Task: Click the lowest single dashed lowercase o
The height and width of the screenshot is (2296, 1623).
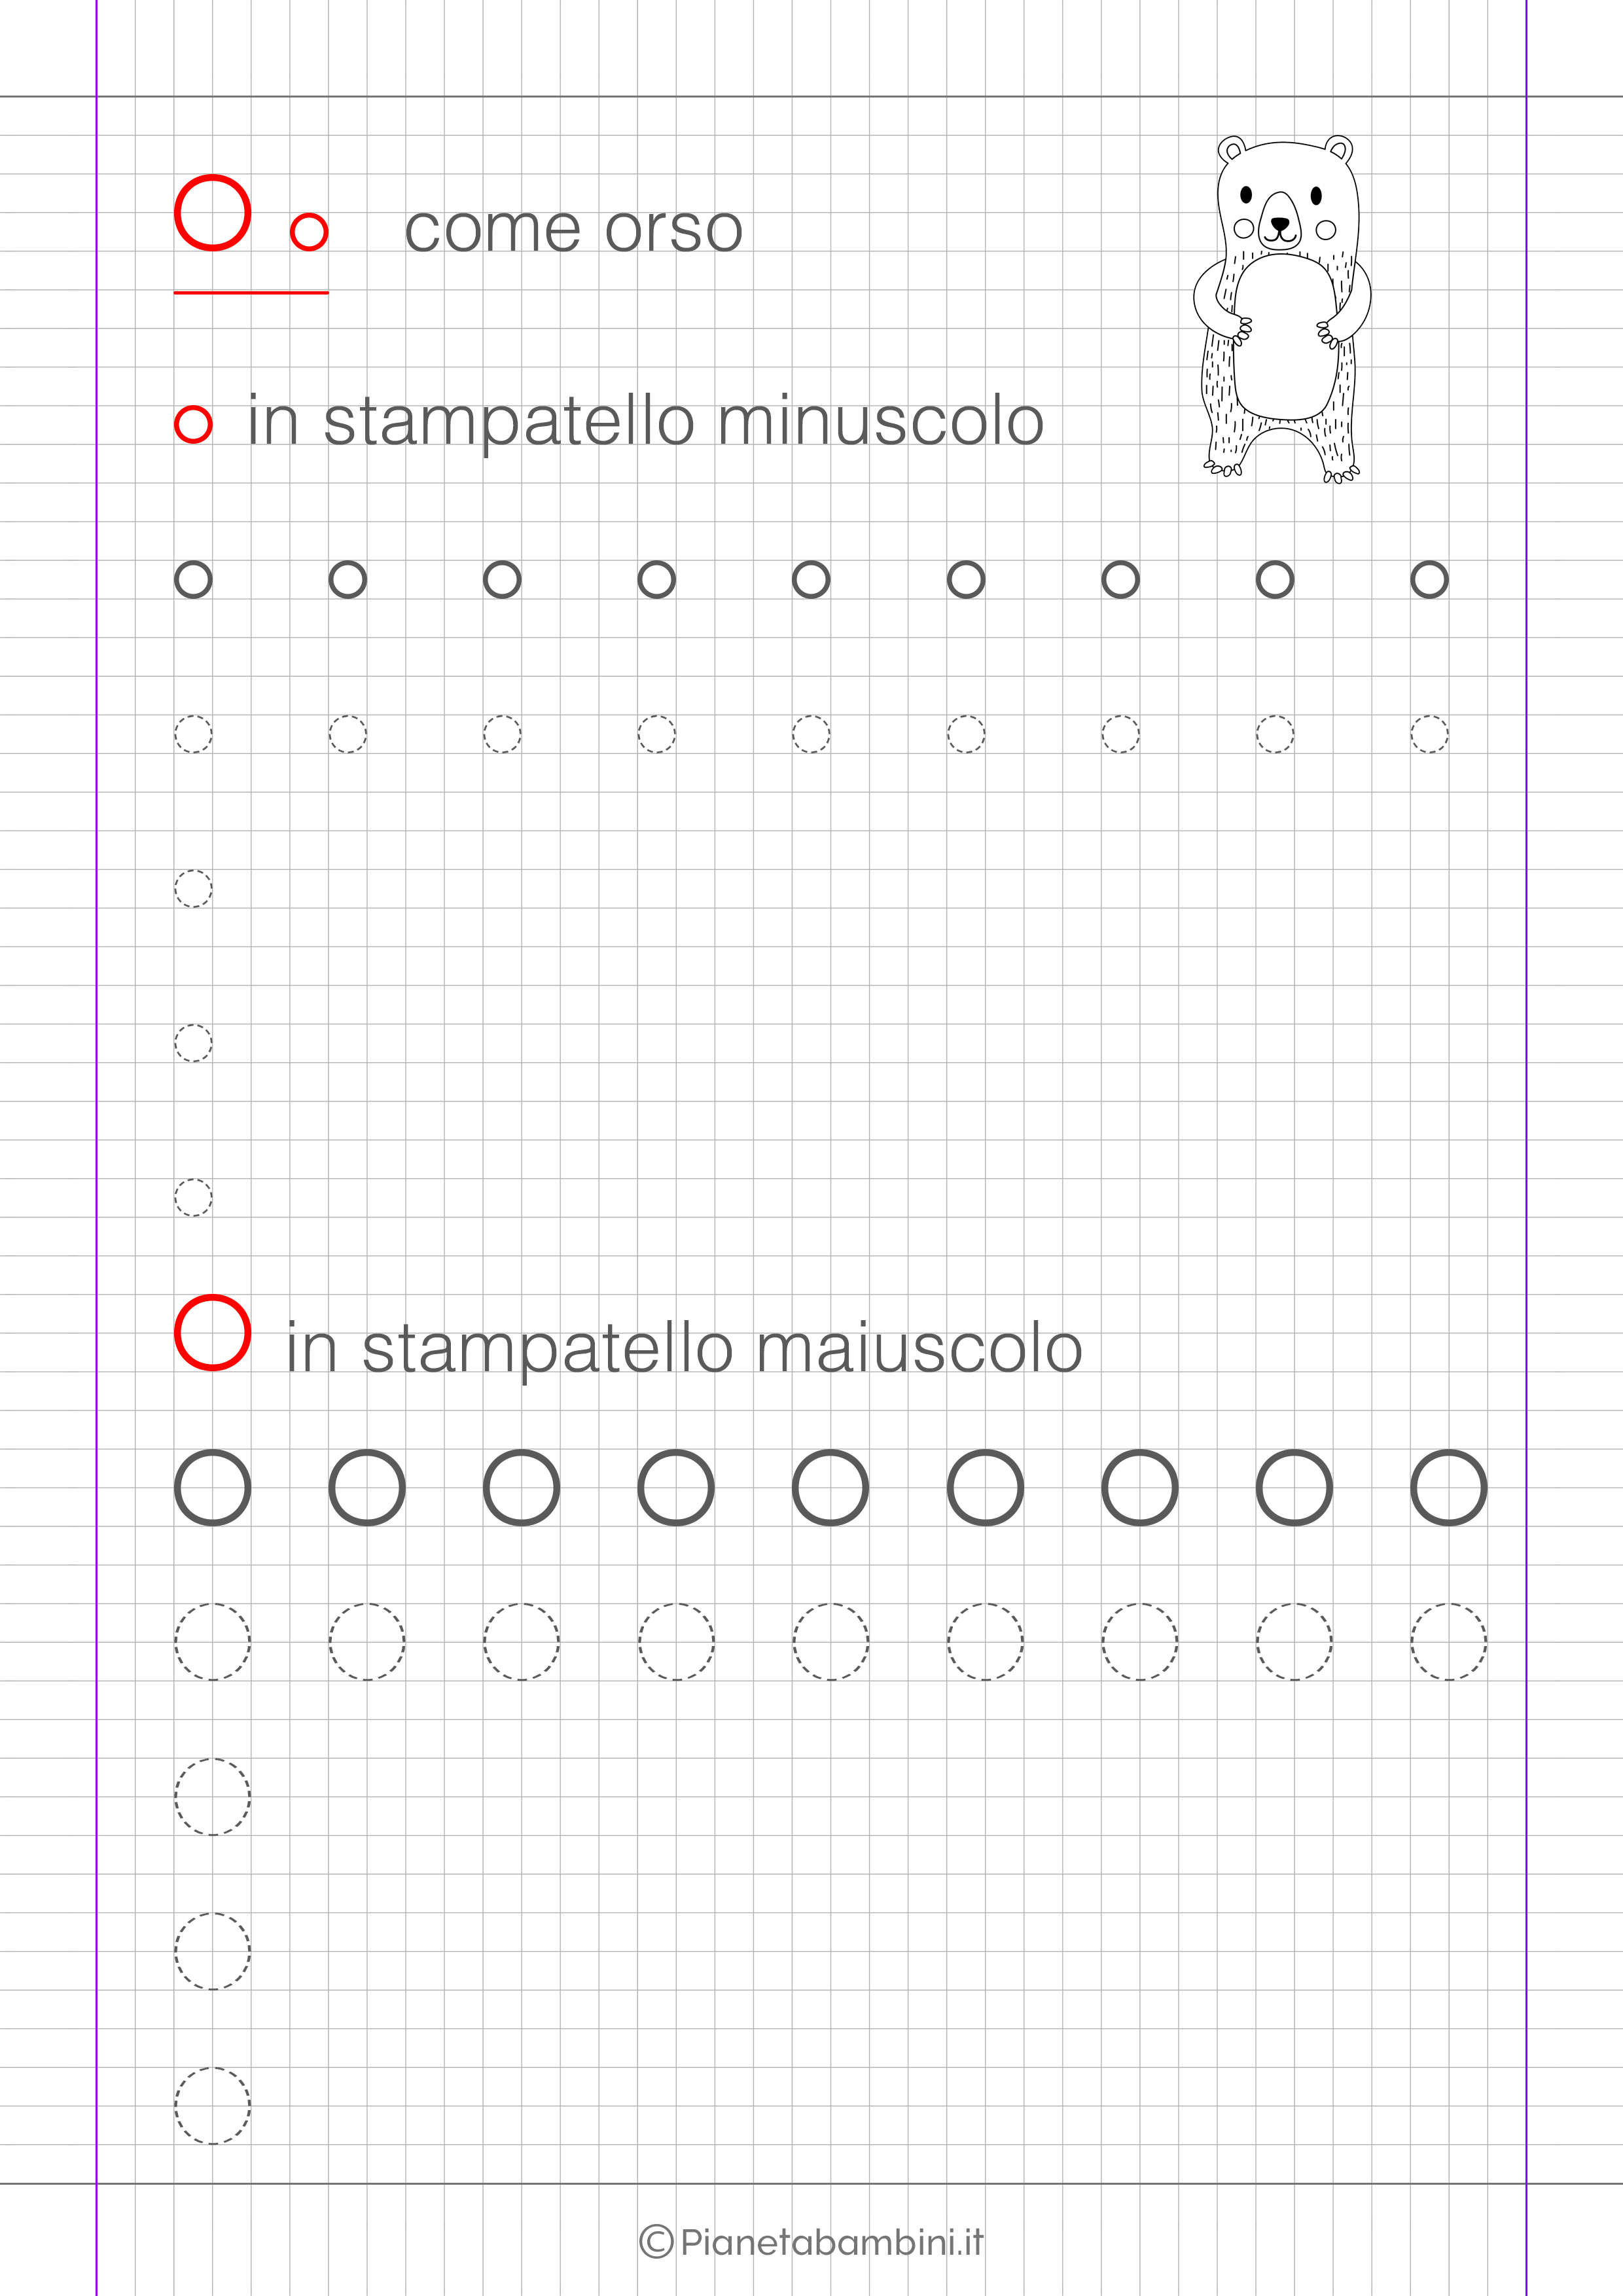Action: click(193, 1197)
